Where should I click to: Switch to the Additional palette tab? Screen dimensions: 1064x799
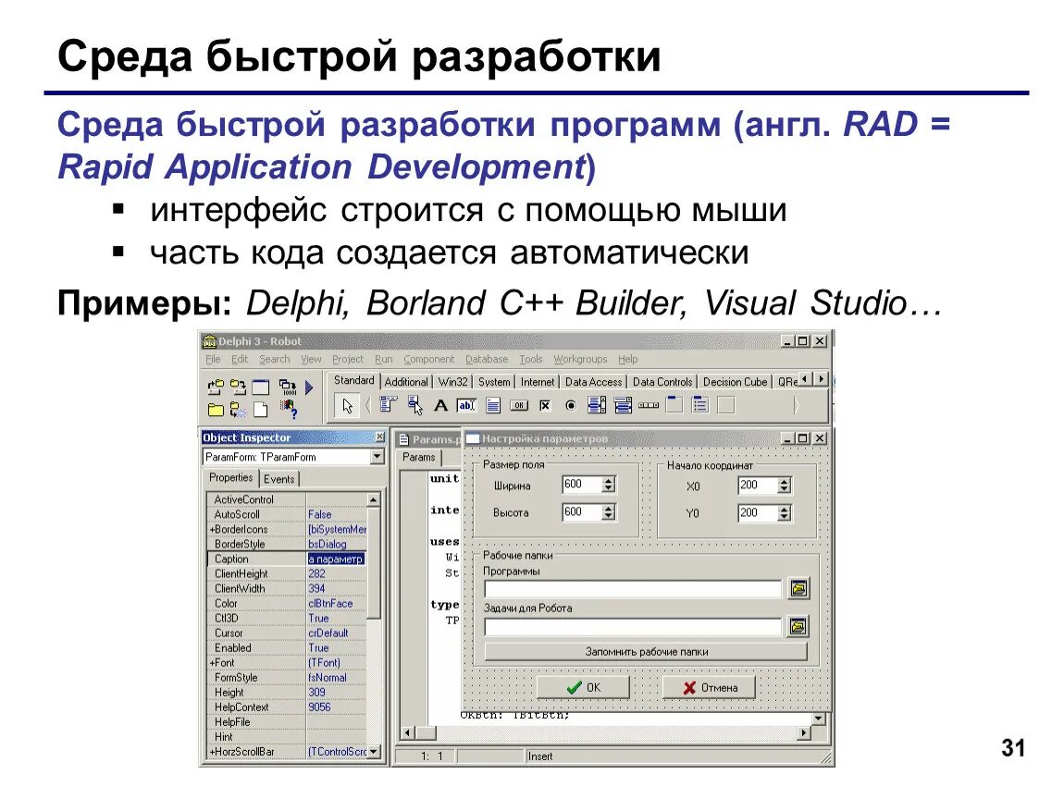tap(406, 382)
